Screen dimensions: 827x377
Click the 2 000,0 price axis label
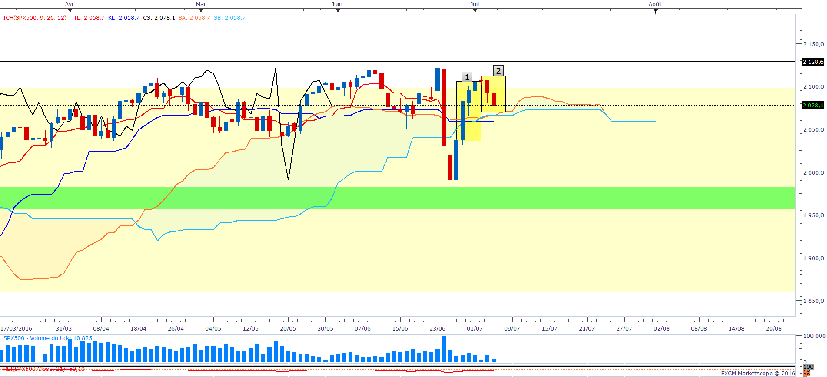pos(813,173)
